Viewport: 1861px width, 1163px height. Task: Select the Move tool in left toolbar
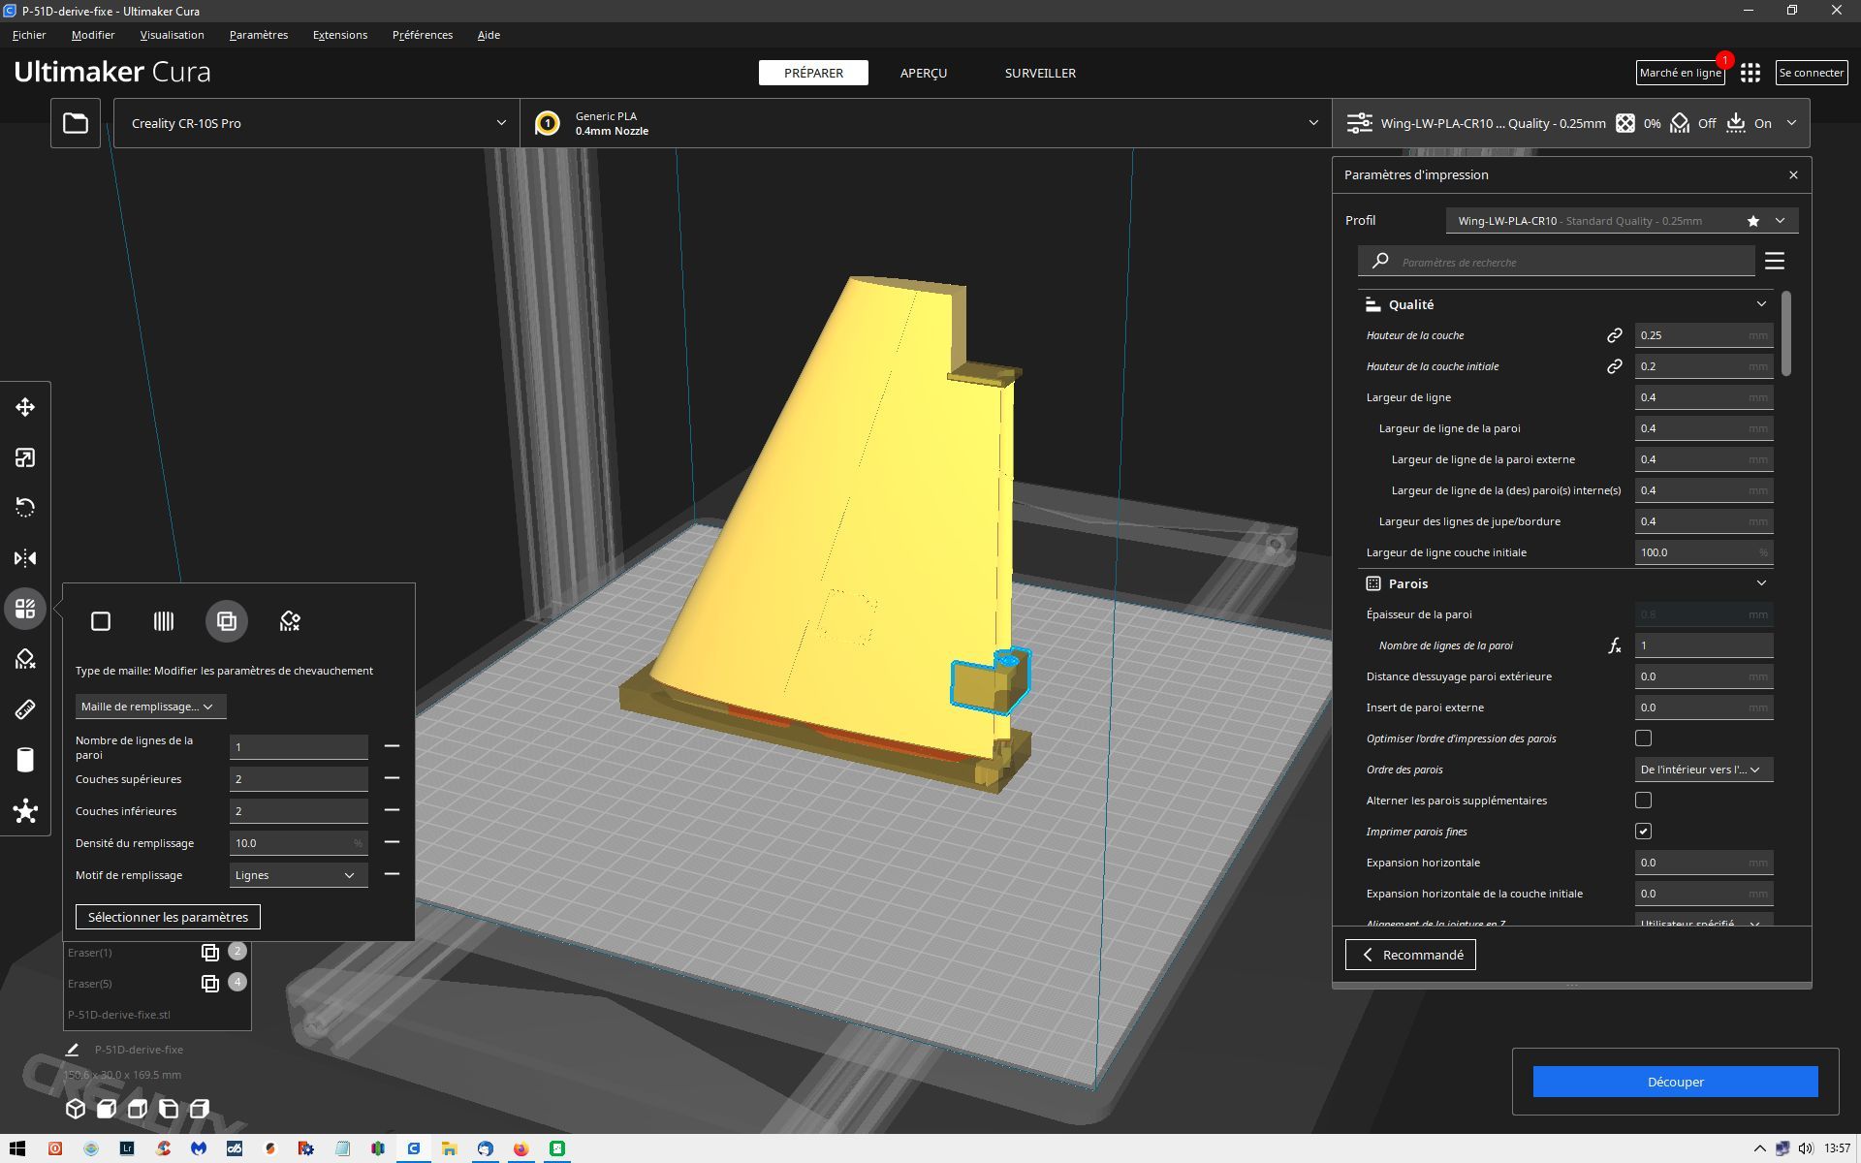pos(25,407)
